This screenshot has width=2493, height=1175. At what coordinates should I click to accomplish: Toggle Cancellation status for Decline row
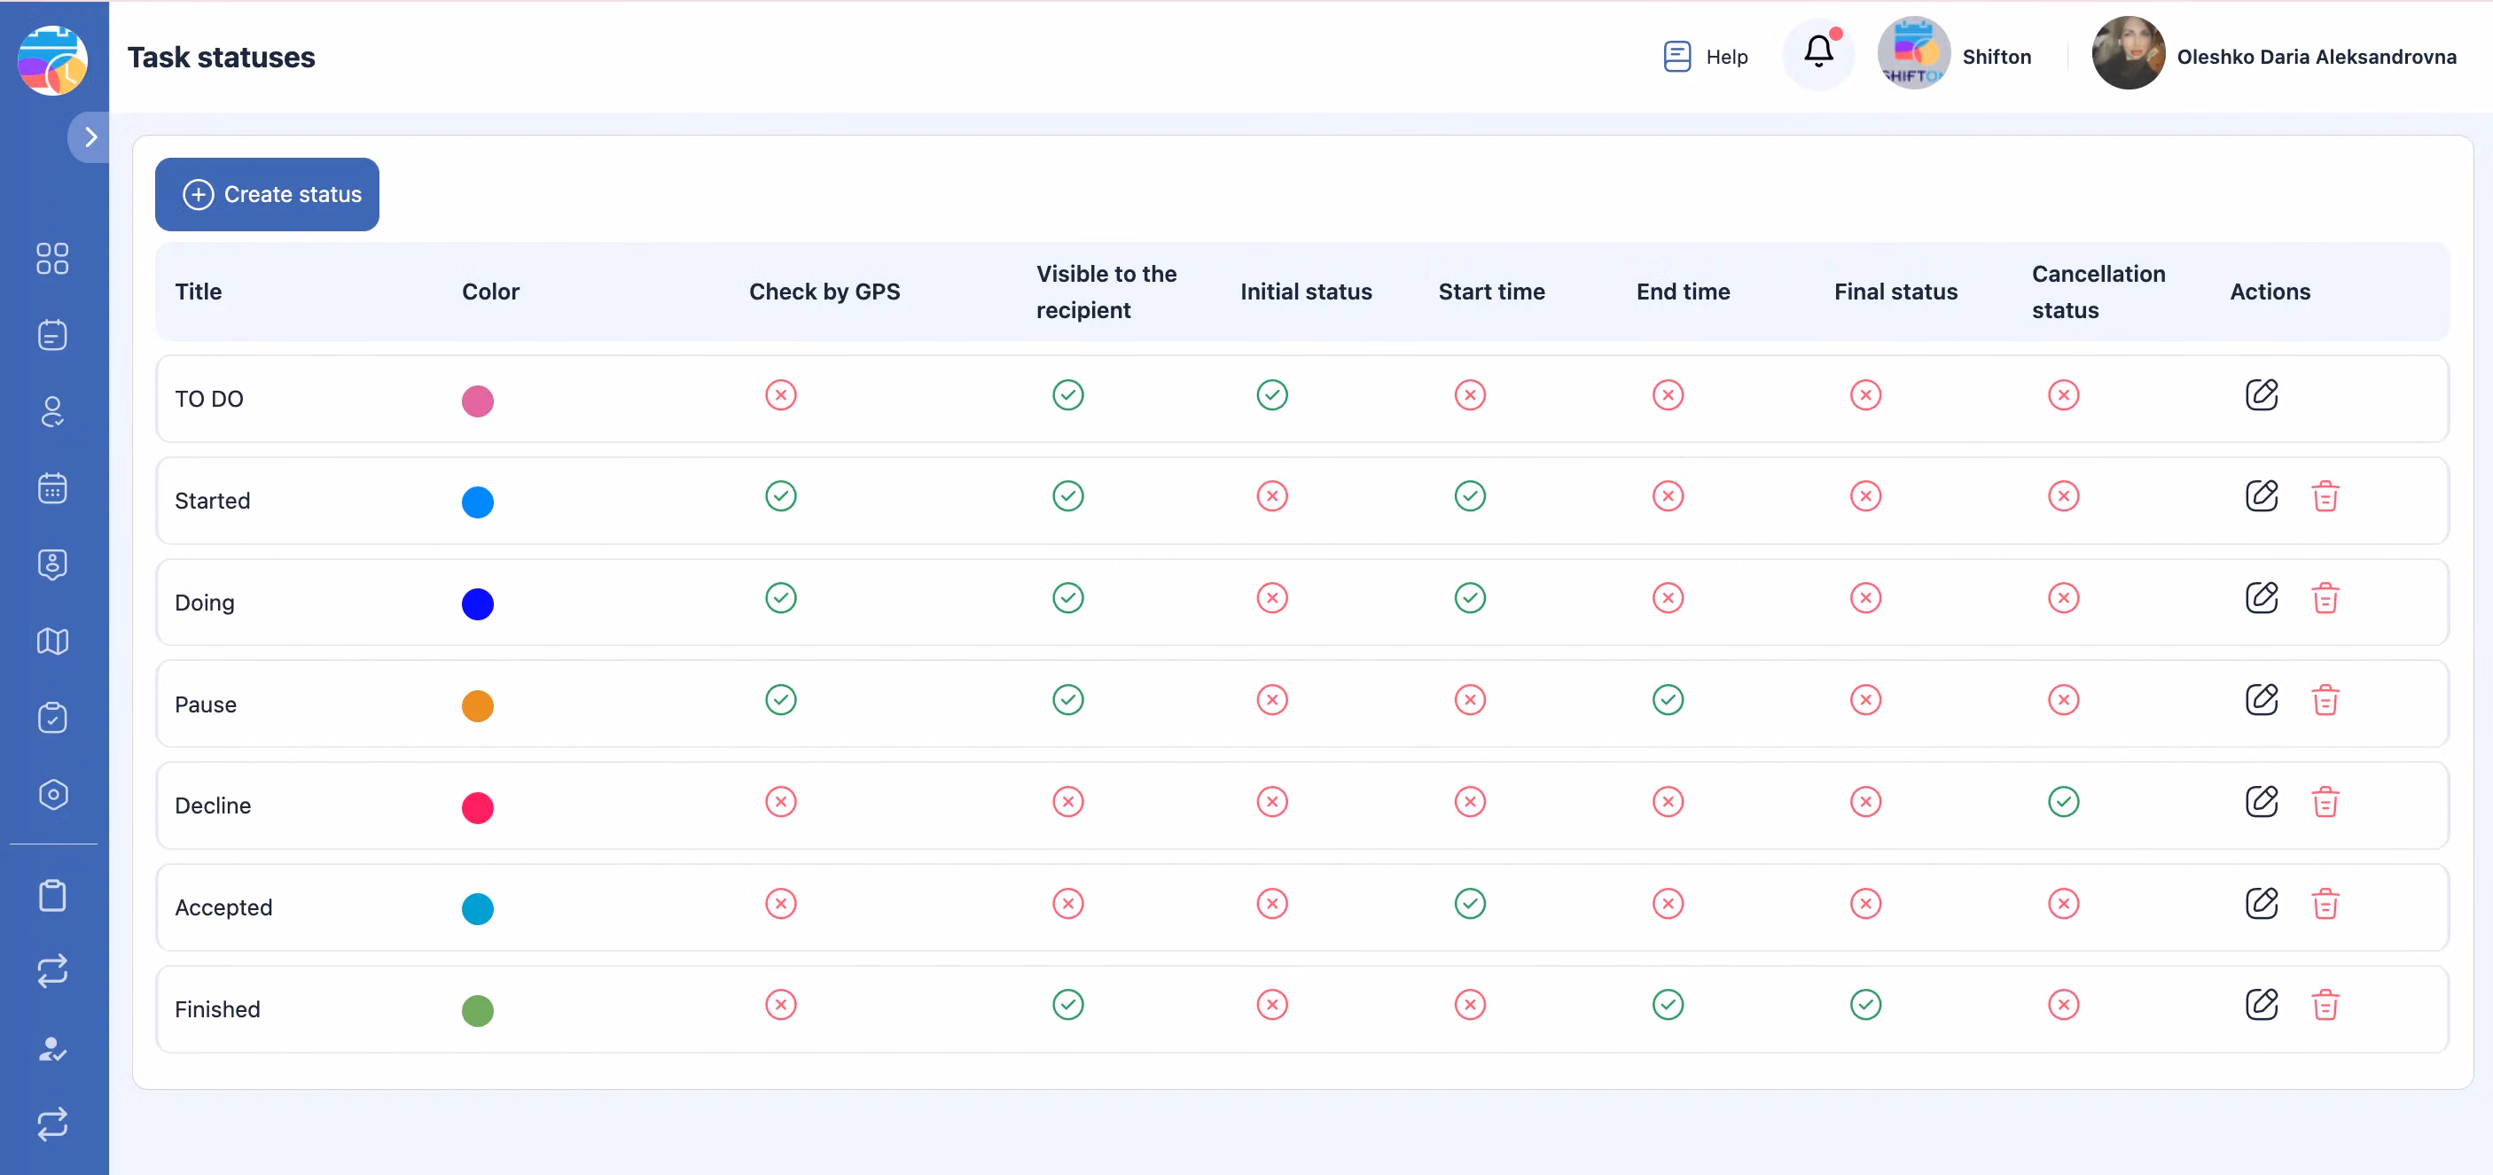pyautogui.click(x=2062, y=802)
